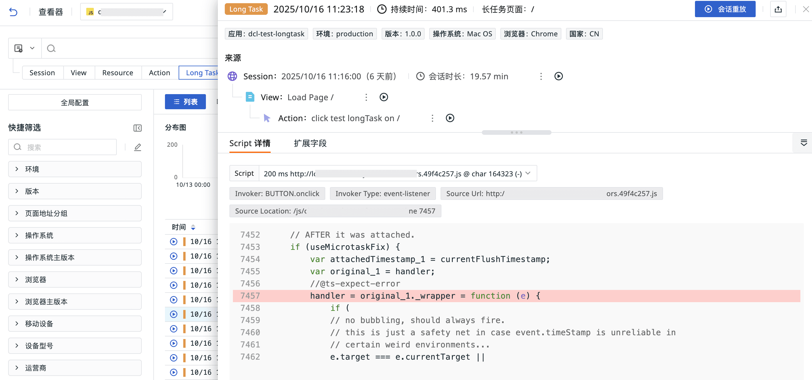Play the Action row replay icon
This screenshot has height=380, width=812.
coord(450,118)
